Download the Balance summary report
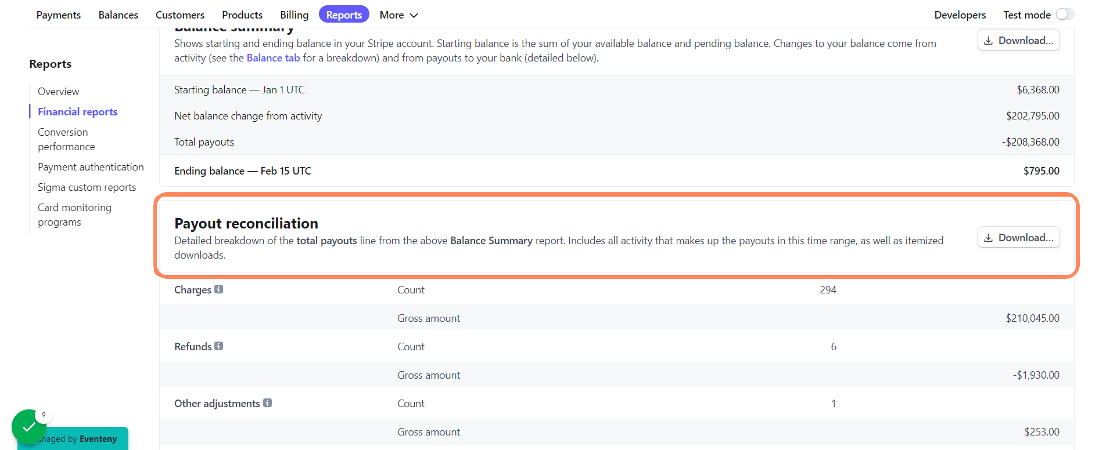This screenshot has width=1099, height=450. click(x=1019, y=41)
